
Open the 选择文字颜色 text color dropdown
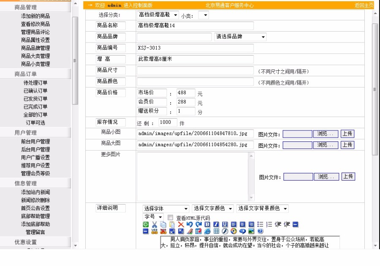pos(212,208)
